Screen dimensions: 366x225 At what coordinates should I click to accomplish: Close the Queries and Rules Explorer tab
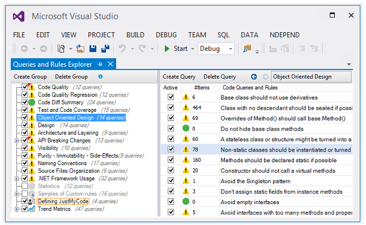click(110, 64)
